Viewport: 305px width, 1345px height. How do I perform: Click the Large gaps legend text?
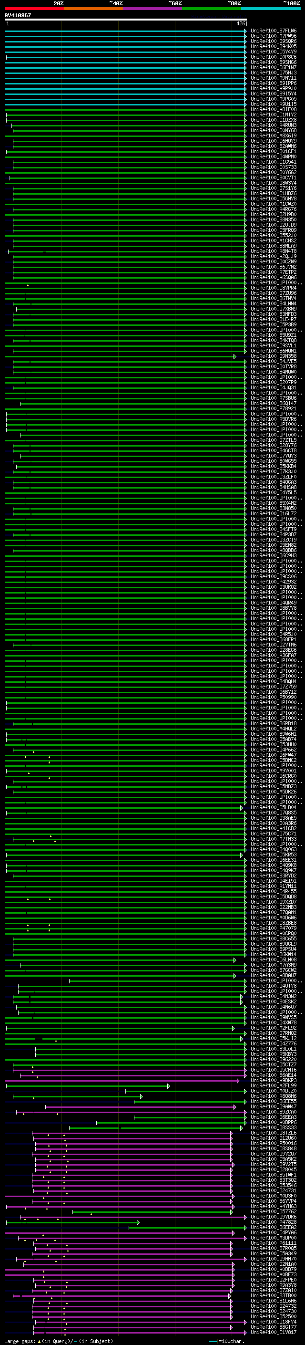20,1341
